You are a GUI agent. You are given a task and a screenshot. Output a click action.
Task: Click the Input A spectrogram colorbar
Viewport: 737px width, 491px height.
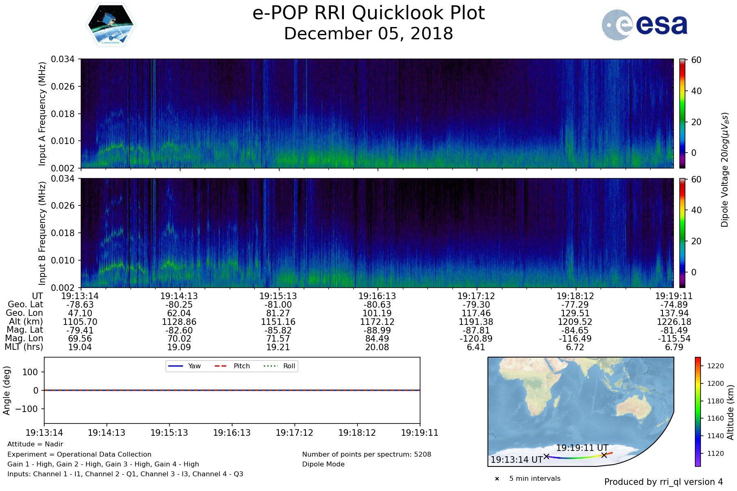tap(682, 113)
